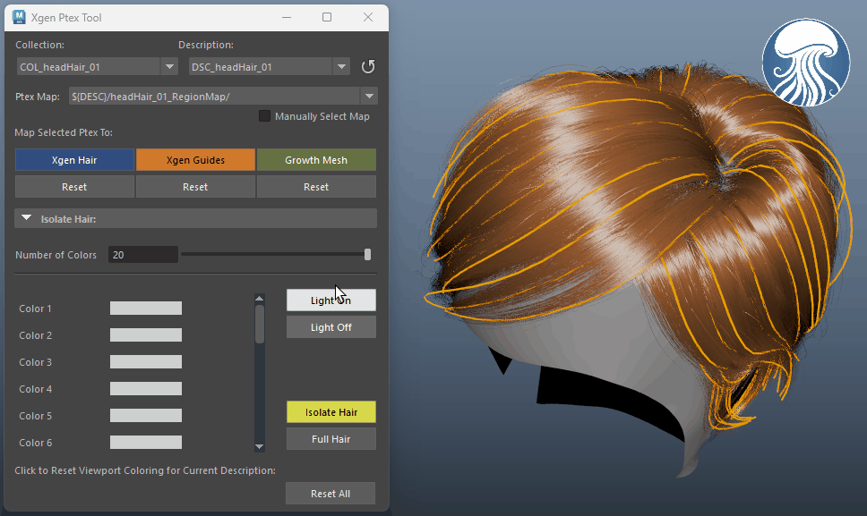Click the color list scroll down arrow
The width and height of the screenshot is (867, 516).
coord(260,446)
